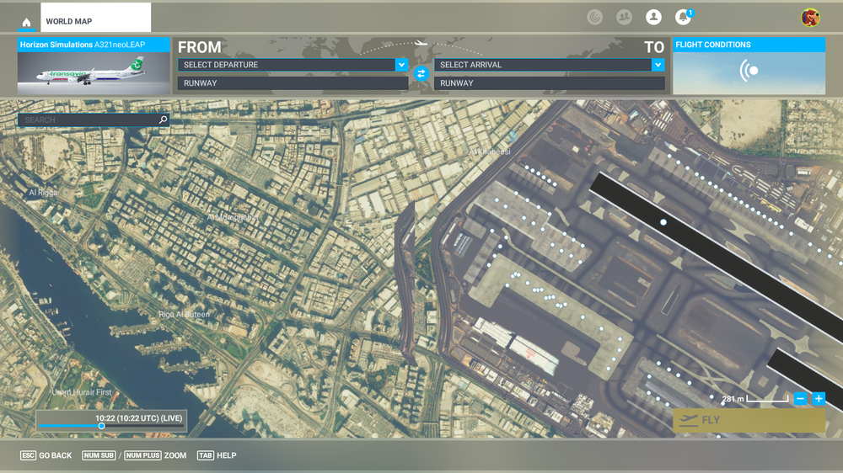Image resolution: width=843 pixels, height=473 pixels.
Task: Click the departure Runway field
Action: coord(293,83)
